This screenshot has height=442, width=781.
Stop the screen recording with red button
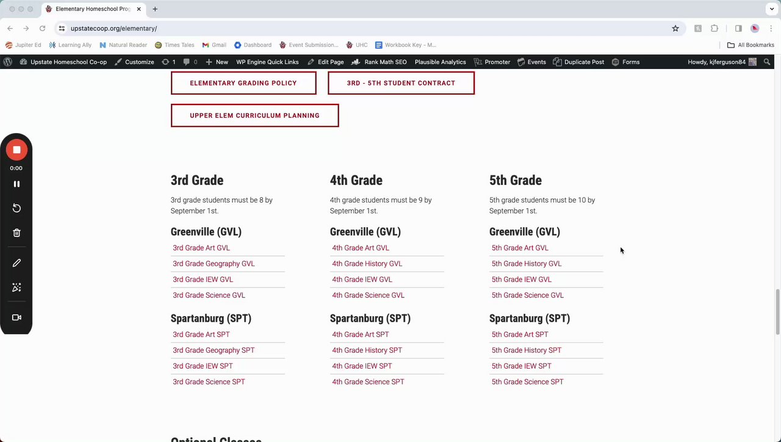tap(16, 150)
